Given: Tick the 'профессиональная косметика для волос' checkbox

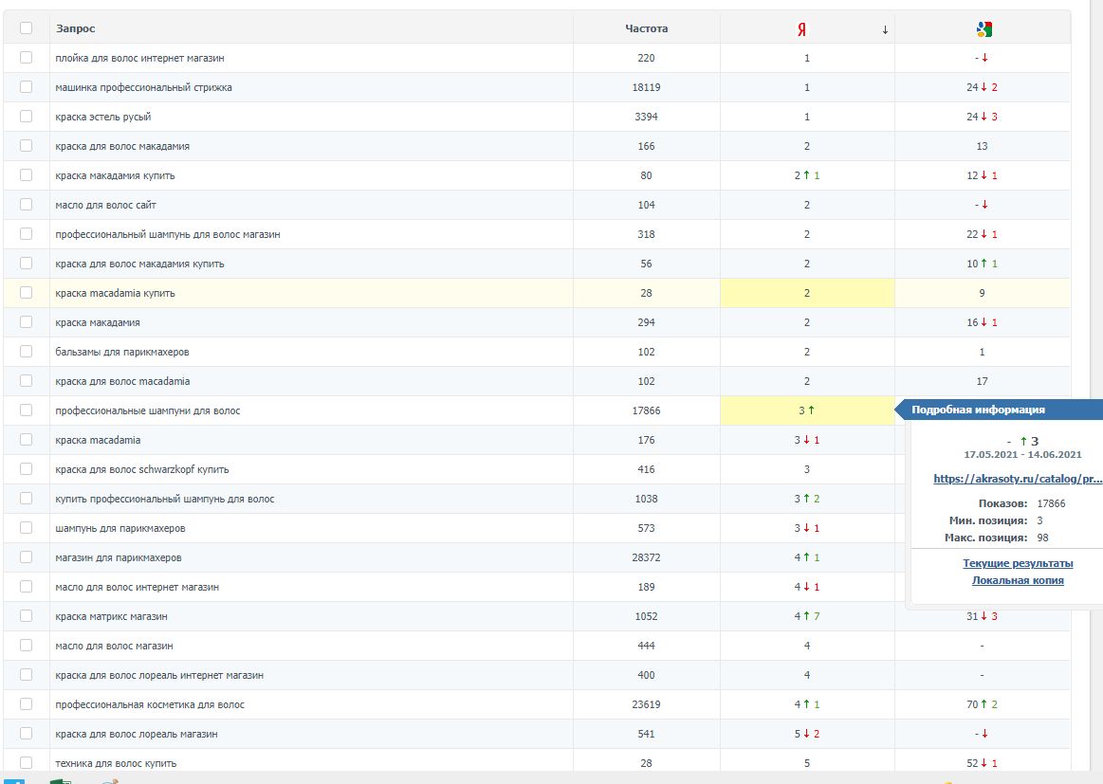Looking at the screenshot, I should click(26, 703).
